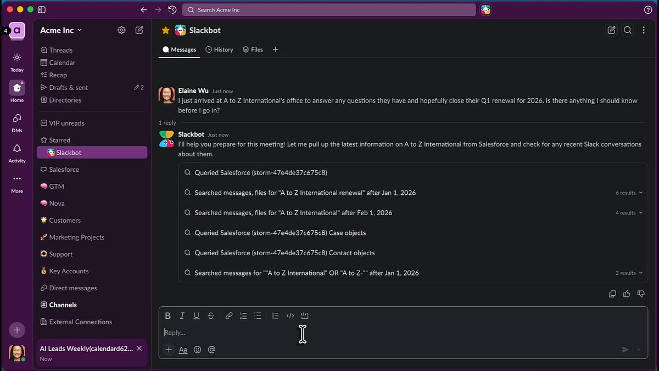Search within the Slackbot conversation
The image size is (659, 371).
tap(628, 30)
